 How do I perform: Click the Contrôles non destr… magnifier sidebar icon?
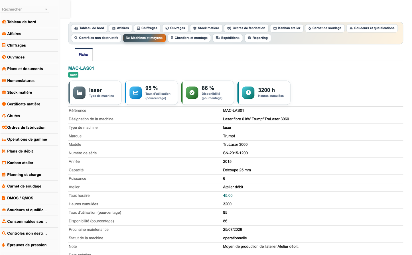(x=4, y=233)
